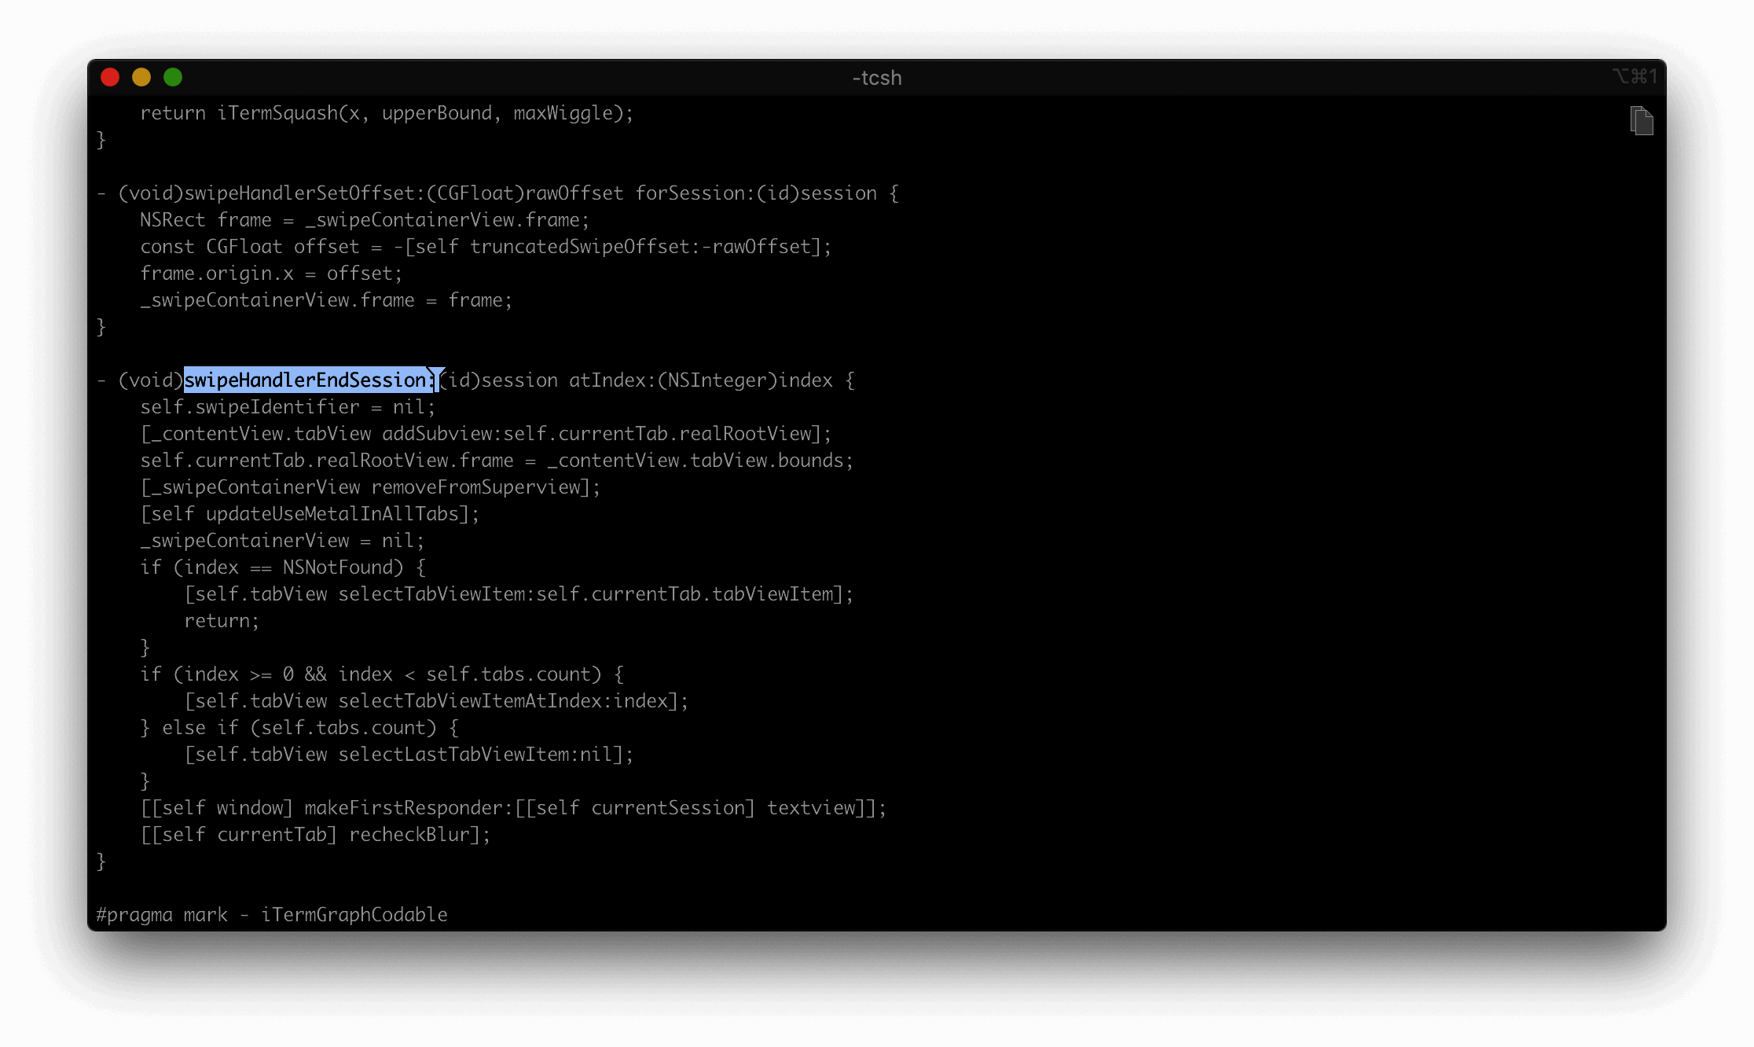1754x1047 pixels.
Task: Click the word removeFromSuperview
Action: point(475,487)
